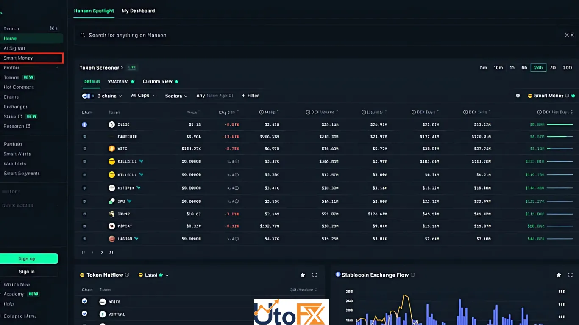Jump to the last page of the token table
This screenshot has height=325, width=579.
111,252
